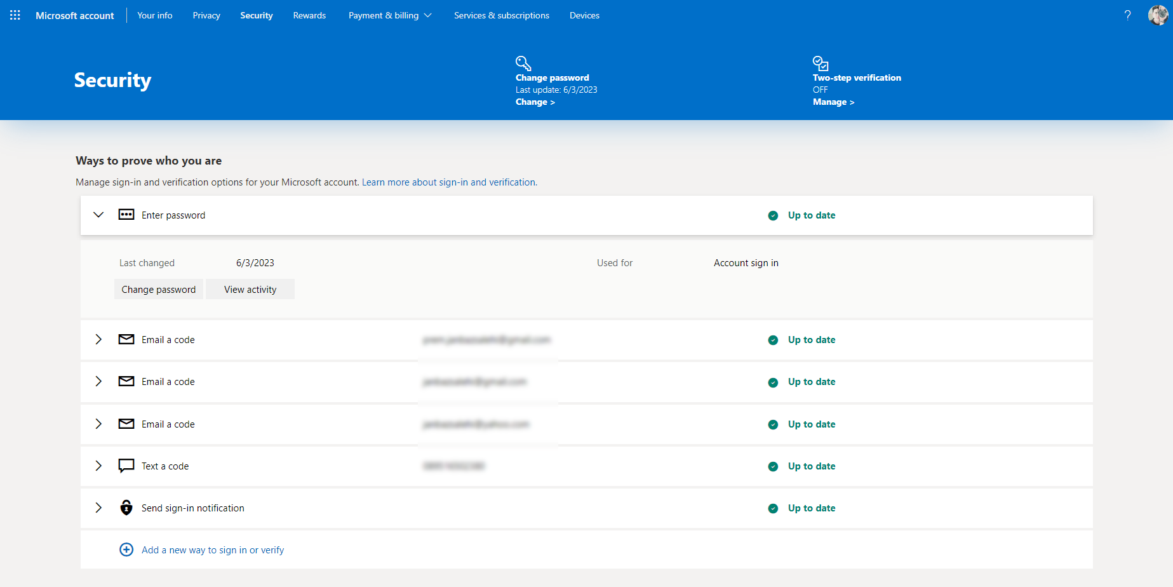
Task: Click the Change > link in header
Action: [535, 102]
